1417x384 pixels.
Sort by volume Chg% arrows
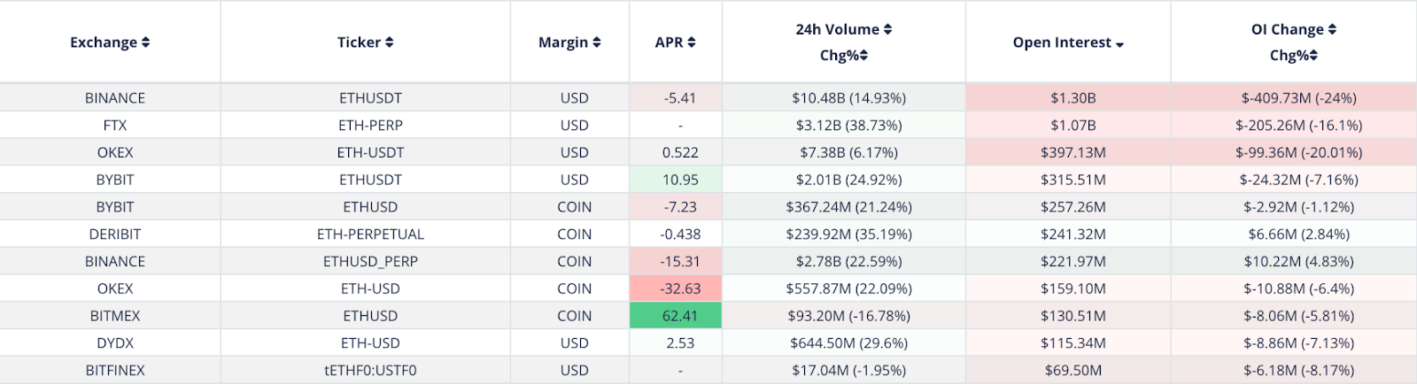[x=863, y=55]
